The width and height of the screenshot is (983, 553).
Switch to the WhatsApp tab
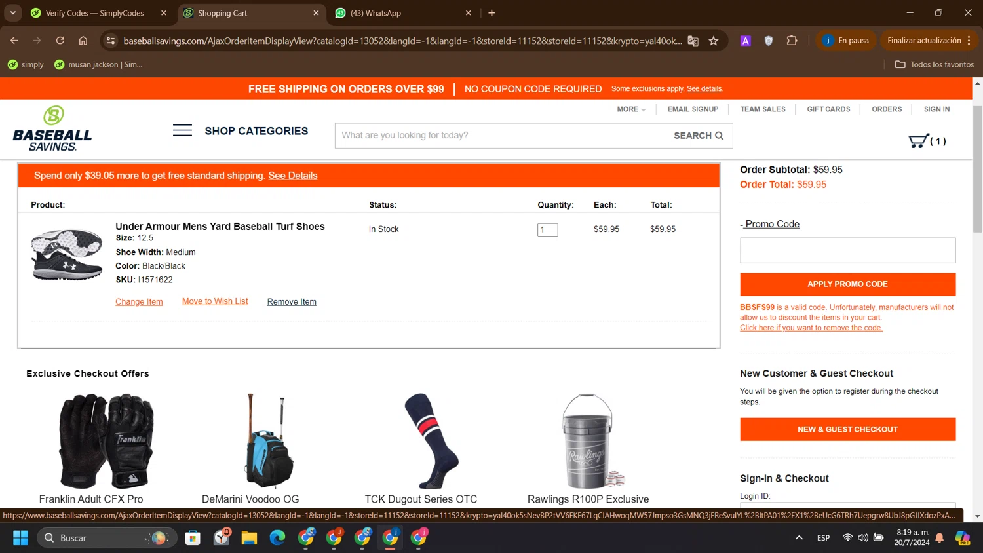[375, 13]
